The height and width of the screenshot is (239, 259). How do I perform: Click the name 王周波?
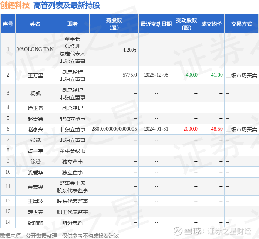36,201
